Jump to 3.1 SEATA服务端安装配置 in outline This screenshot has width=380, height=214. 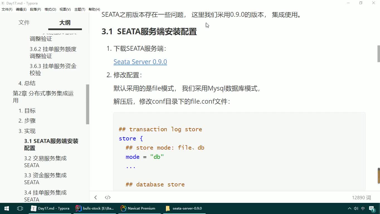click(51, 144)
